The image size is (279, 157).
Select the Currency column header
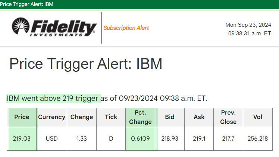pyautogui.click(x=51, y=117)
